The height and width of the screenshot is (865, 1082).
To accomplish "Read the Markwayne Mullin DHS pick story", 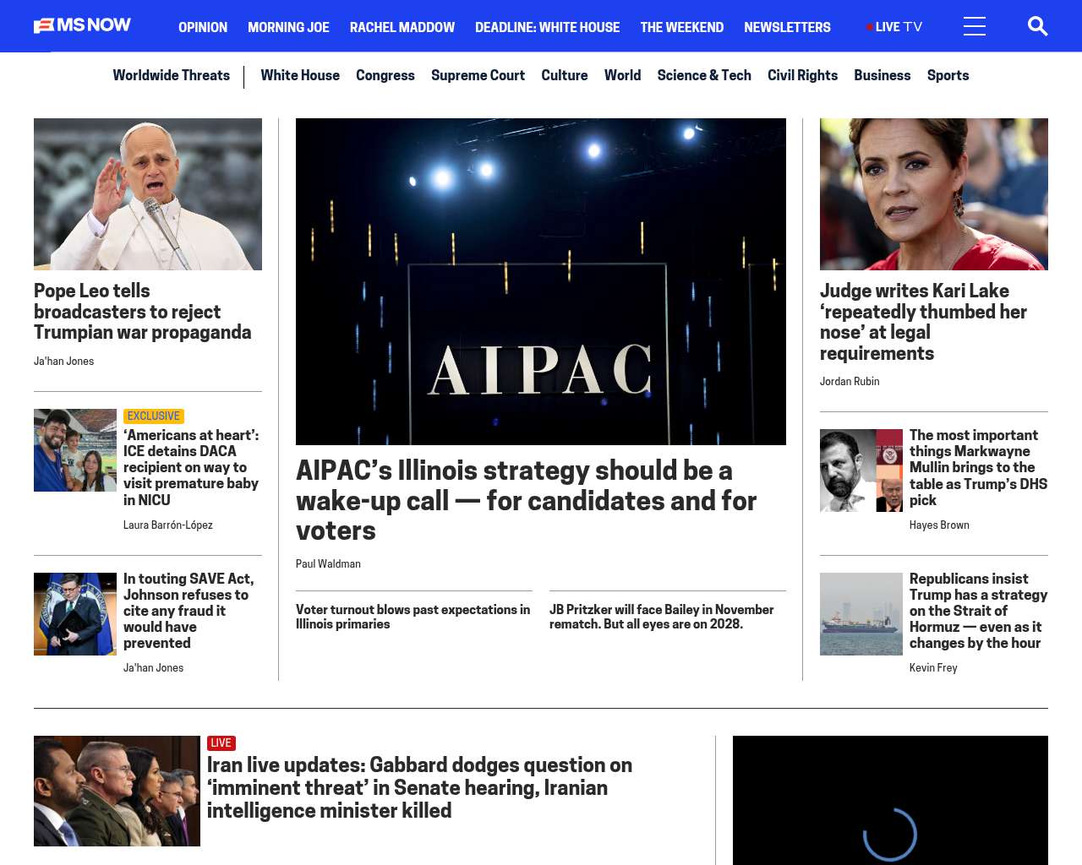I will 978,467.
